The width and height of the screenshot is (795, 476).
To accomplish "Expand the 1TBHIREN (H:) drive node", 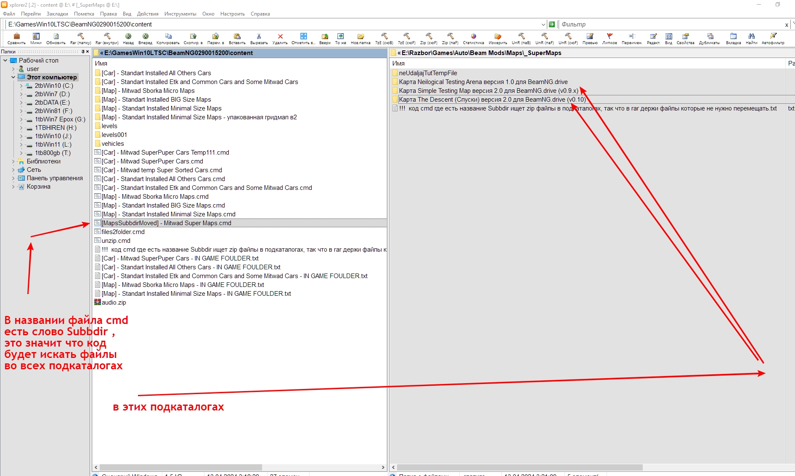I will pyautogui.click(x=21, y=128).
